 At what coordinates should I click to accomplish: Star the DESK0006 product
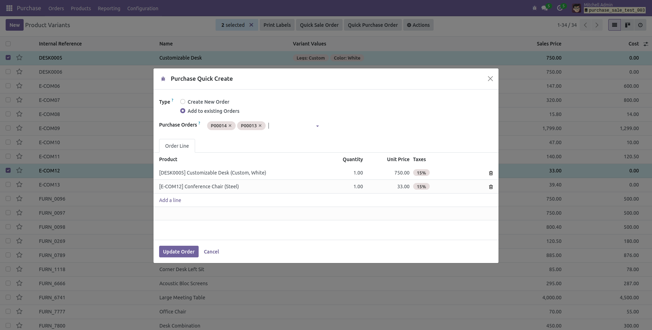point(19,72)
